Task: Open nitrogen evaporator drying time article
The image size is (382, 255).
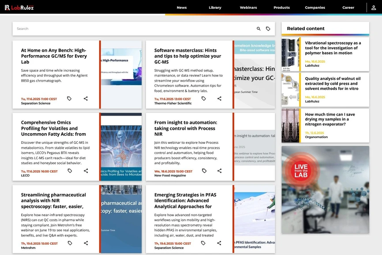Action: (330, 119)
